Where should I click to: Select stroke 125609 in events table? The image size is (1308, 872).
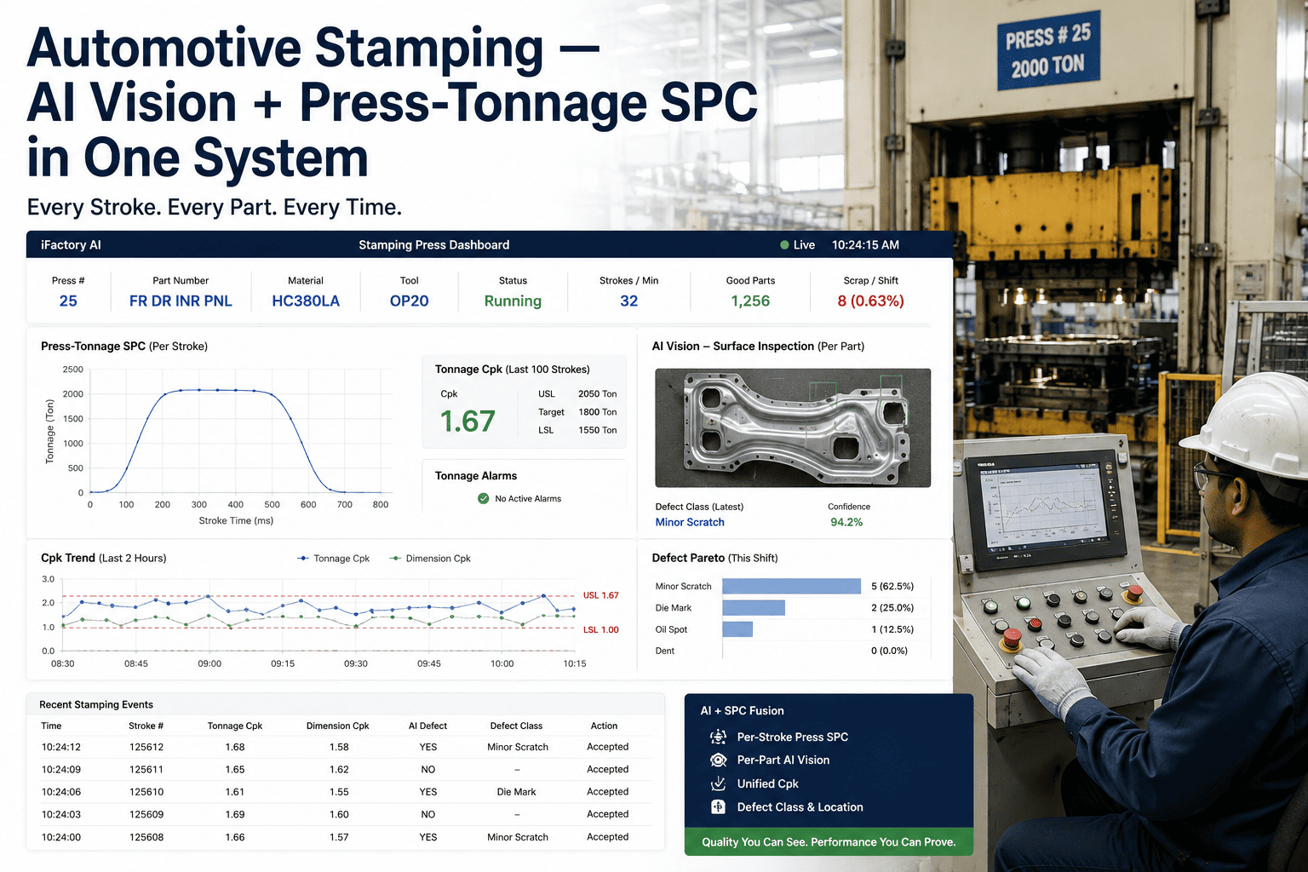146,815
